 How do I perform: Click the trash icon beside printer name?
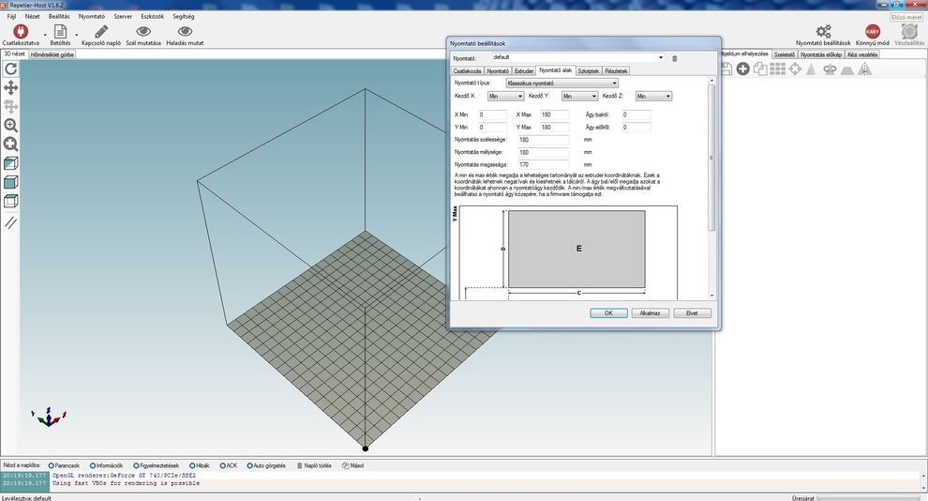pyautogui.click(x=674, y=58)
